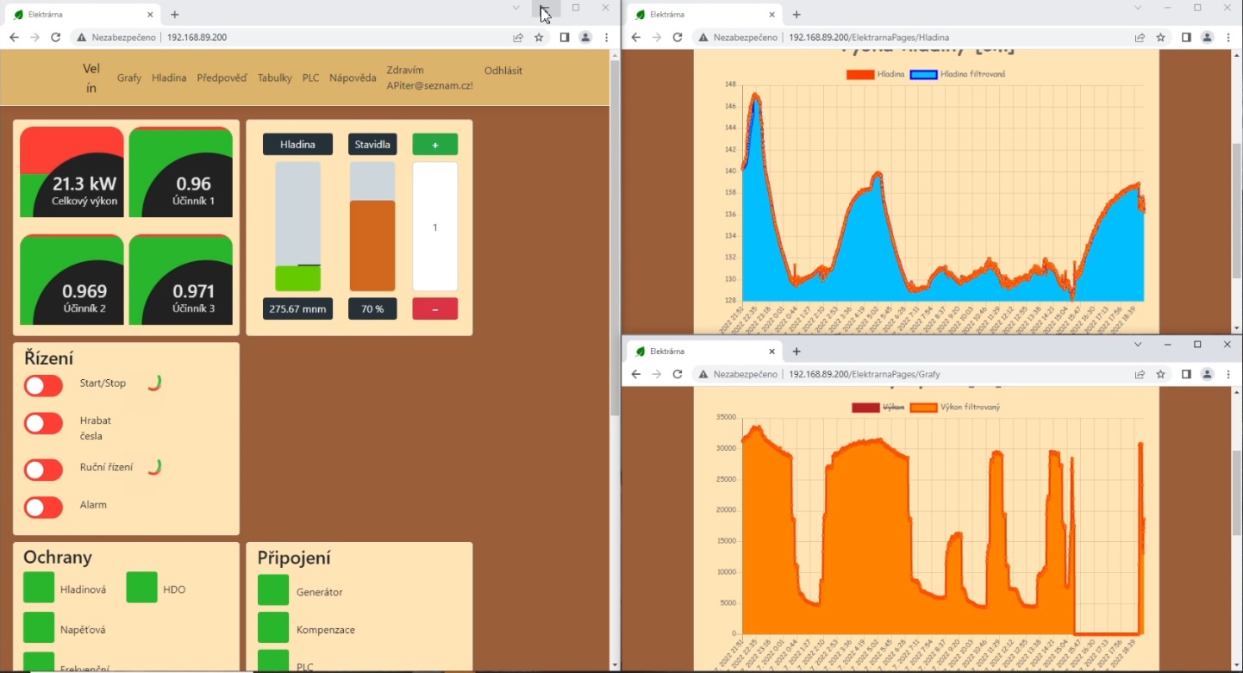Toggle the Start/Stop switch
The image size is (1243, 673).
pyautogui.click(x=43, y=385)
